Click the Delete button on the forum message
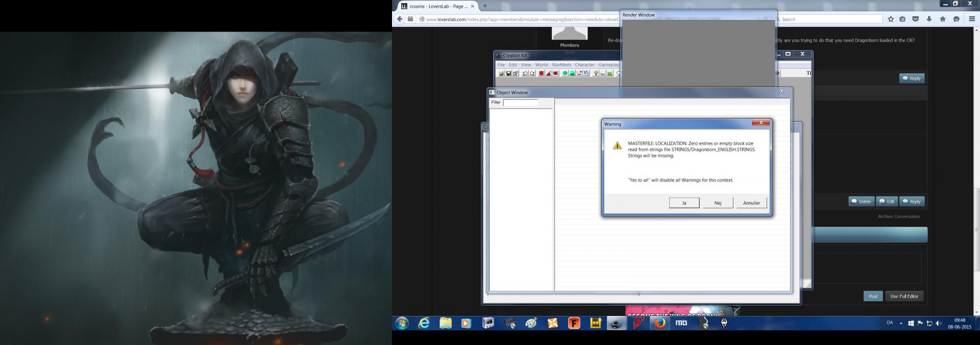The image size is (980, 345). (862, 202)
